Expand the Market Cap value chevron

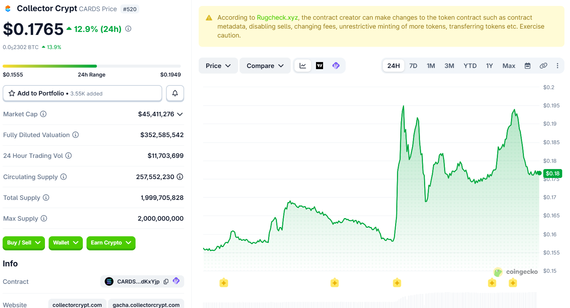coord(180,114)
